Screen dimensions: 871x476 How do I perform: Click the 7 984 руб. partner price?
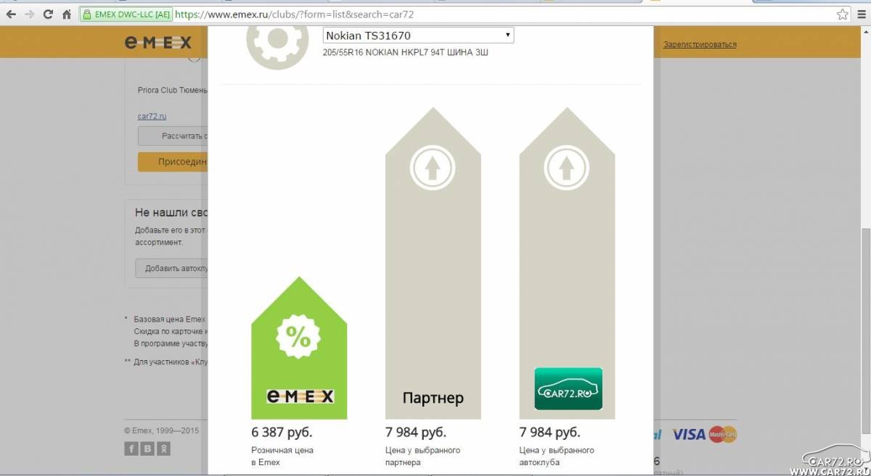pos(415,433)
